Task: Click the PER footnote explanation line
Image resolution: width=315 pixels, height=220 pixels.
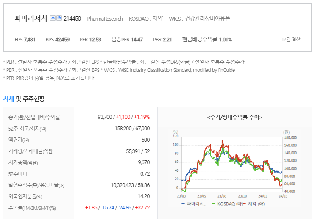Action: tap(124, 62)
